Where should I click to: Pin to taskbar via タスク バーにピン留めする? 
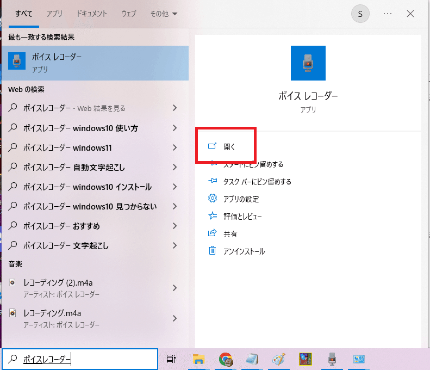(x=257, y=182)
